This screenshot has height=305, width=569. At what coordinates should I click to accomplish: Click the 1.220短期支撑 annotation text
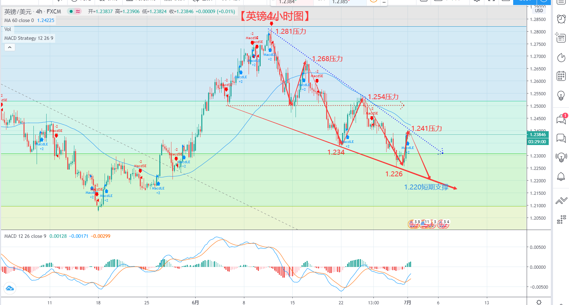point(426,187)
